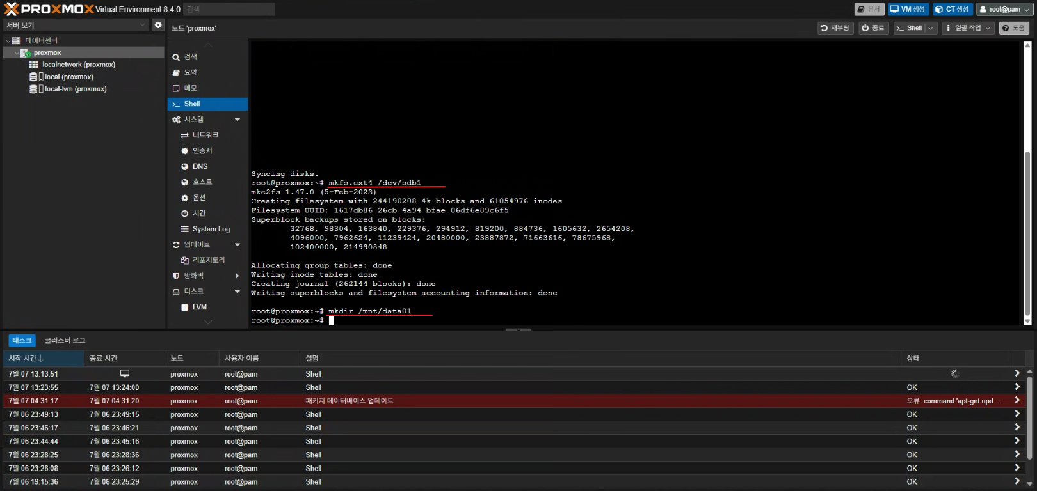The image size is (1037, 491).
Task: Click the 상태 status column header
Action: pos(954,359)
